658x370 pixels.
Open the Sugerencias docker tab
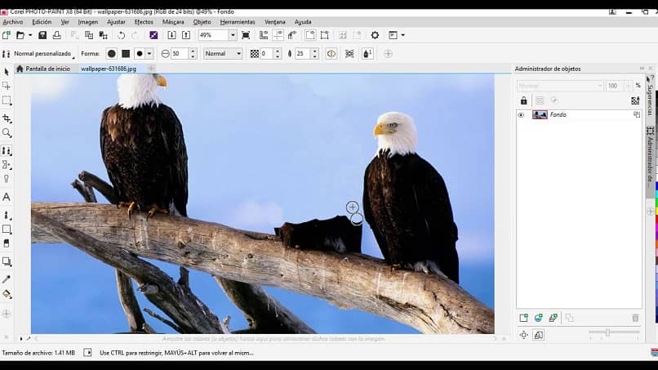click(x=651, y=96)
